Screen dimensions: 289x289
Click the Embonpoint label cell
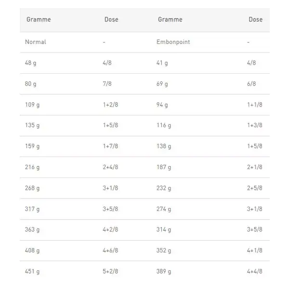(173, 42)
